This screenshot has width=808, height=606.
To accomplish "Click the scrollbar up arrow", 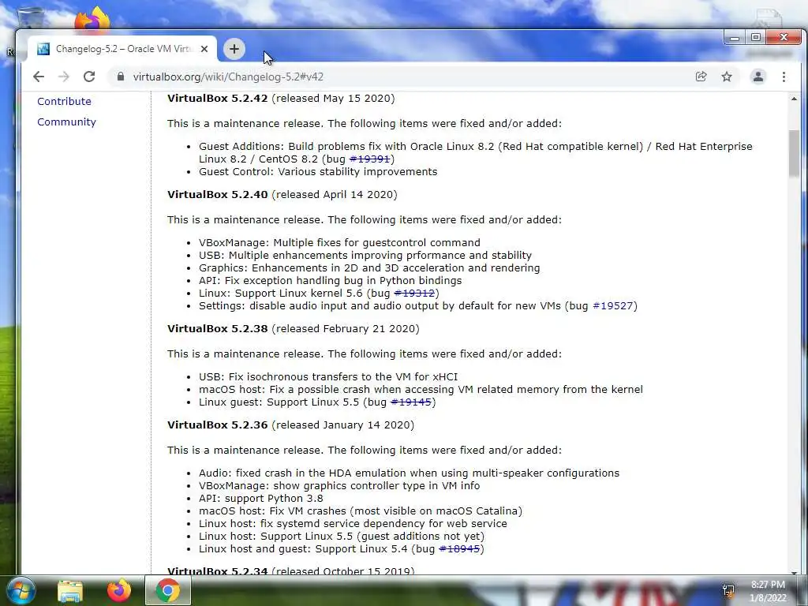I will click(x=794, y=99).
